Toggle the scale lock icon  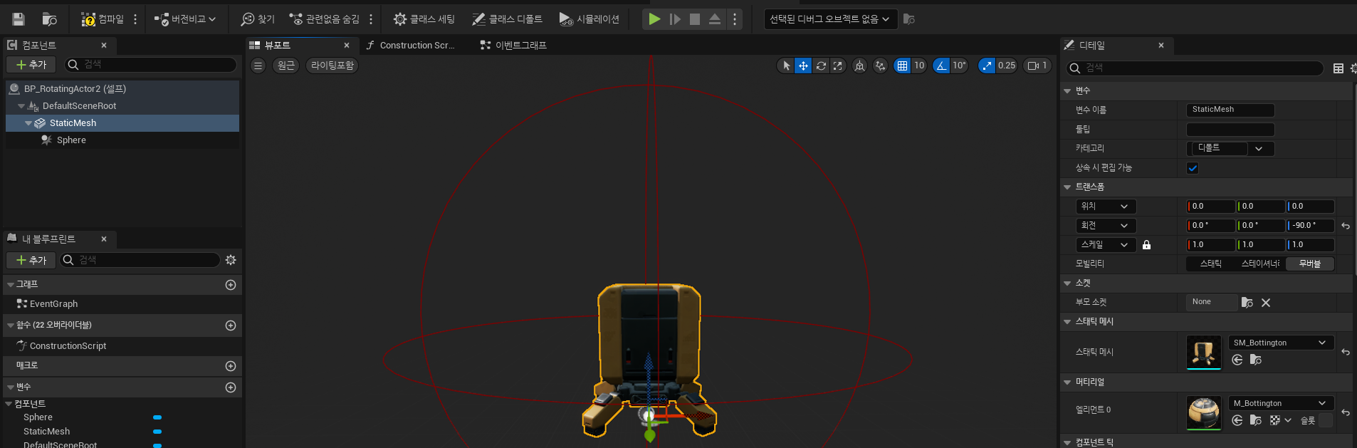click(1146, 245)
